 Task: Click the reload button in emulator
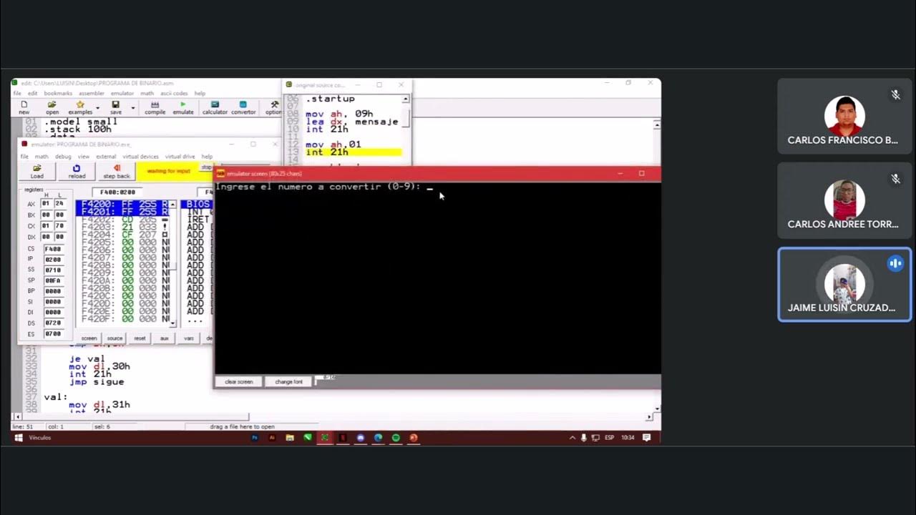click(77, 172)
